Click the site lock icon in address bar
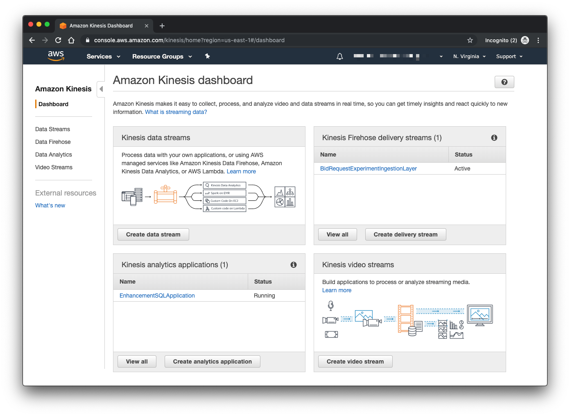 pyautogui.click(x=87, y=40)
